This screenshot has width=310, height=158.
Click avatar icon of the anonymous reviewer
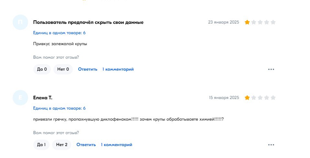tap(20, 22)
